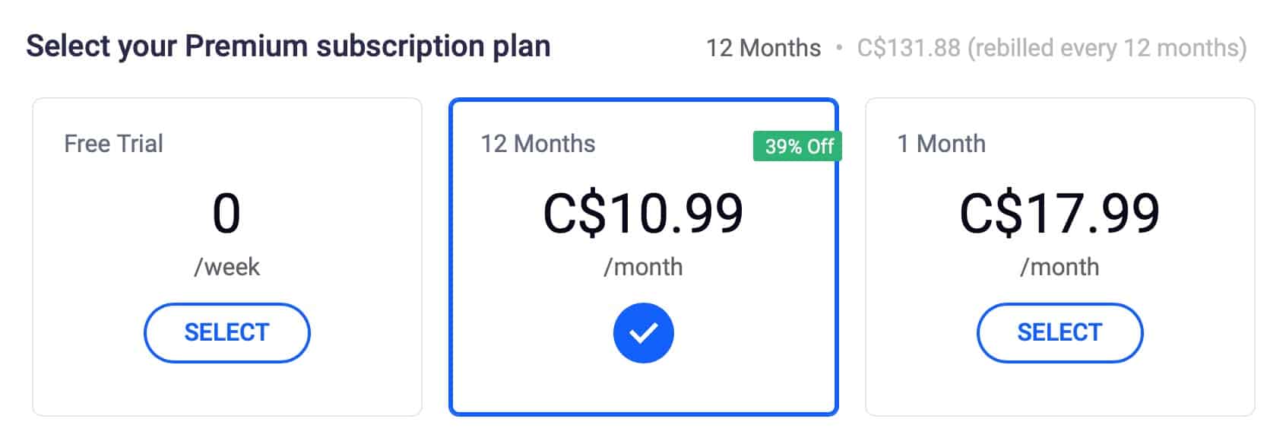Viewport: 1286px width, 438px height.
Task: Click the C$10.99 price text
Action: coord(643,214)
